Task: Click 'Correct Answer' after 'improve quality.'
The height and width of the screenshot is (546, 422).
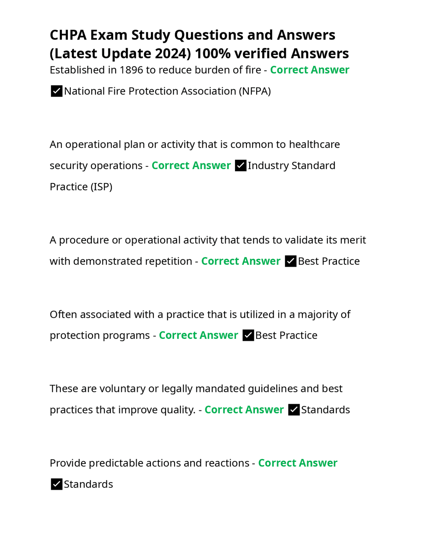Action: coord(244,410)
